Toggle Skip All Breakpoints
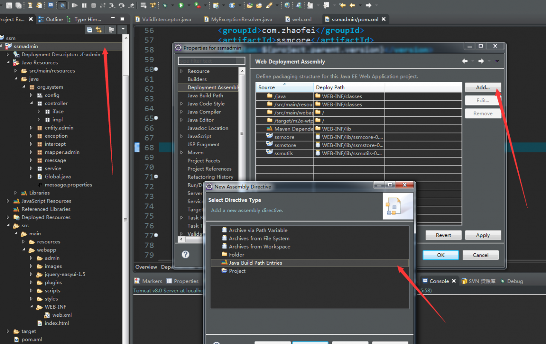This screenshot has height=344, width=546. [63, 6]
